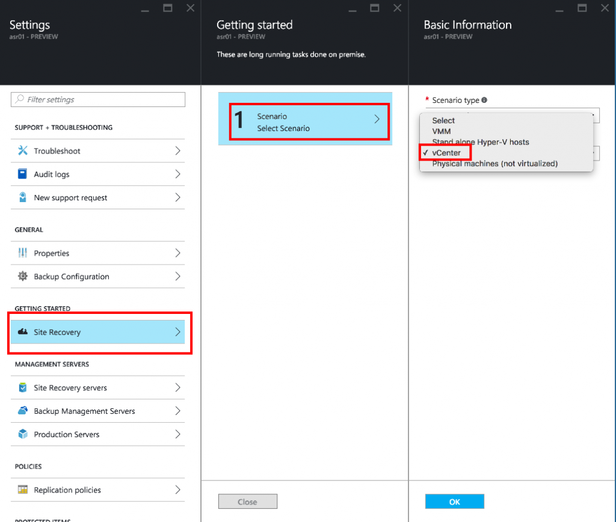Viewport: 616px width, 522px height.
Task: Click the Properties sliders icon
Action: 23,253
